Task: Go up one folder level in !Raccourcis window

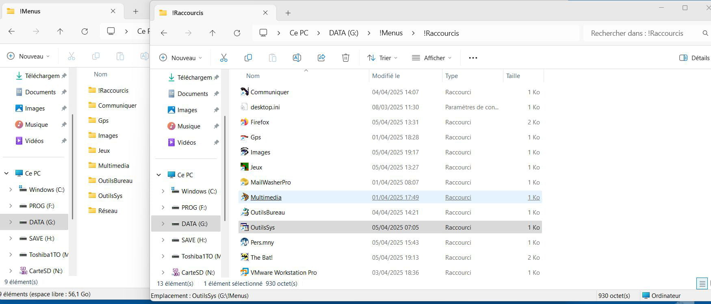Action: (212, 33)
